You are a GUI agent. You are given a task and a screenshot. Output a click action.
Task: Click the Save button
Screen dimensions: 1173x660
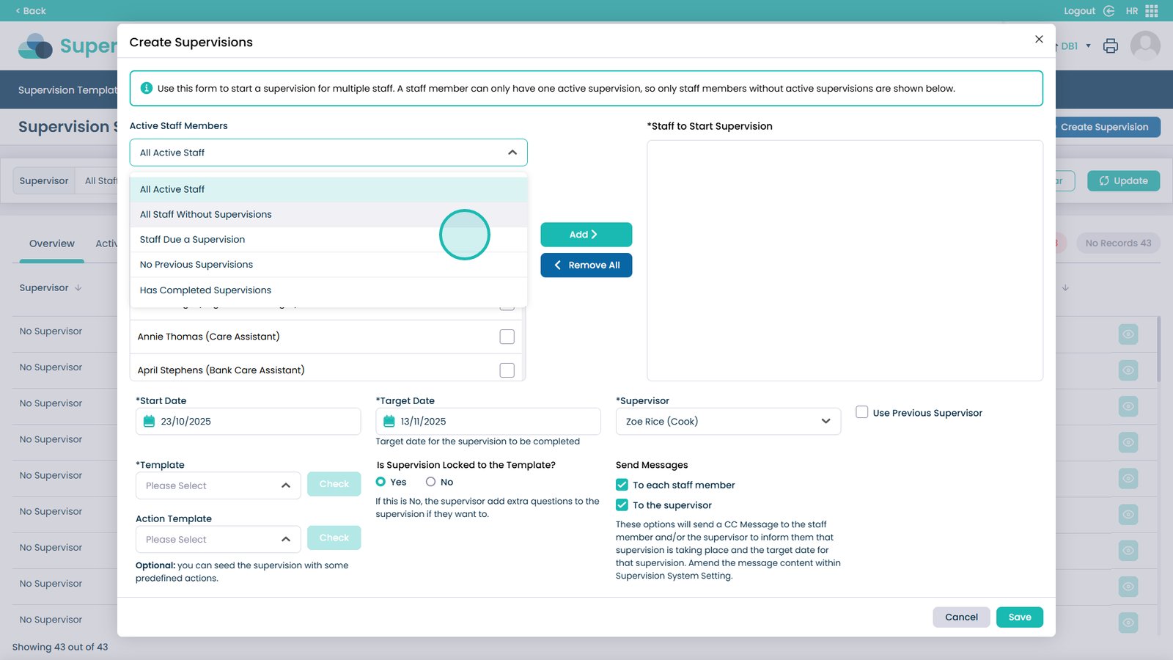pos(1019,617)
